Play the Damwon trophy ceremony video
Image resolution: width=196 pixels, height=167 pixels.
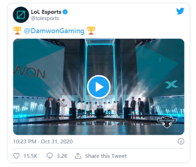click(x=99, y=87)
